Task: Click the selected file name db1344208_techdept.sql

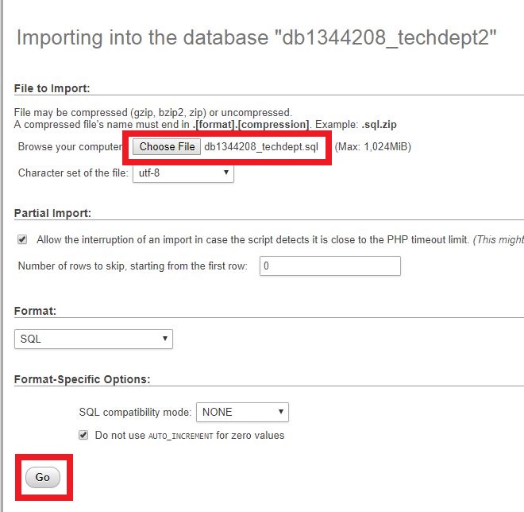Action: [x=261, y=147]
